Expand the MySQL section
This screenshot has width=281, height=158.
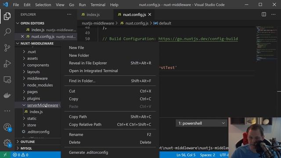point(26,148)
